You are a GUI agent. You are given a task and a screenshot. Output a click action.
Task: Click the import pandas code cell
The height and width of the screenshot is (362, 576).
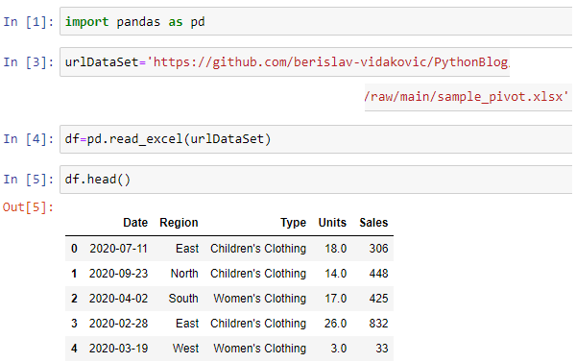pyautogui.click(x=316, y=21)
